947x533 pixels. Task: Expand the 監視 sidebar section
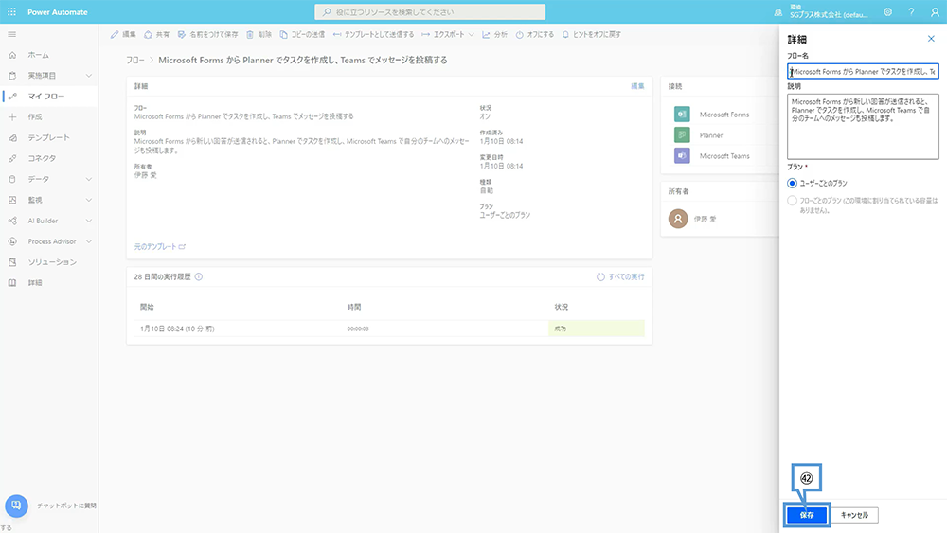point(89,200)
